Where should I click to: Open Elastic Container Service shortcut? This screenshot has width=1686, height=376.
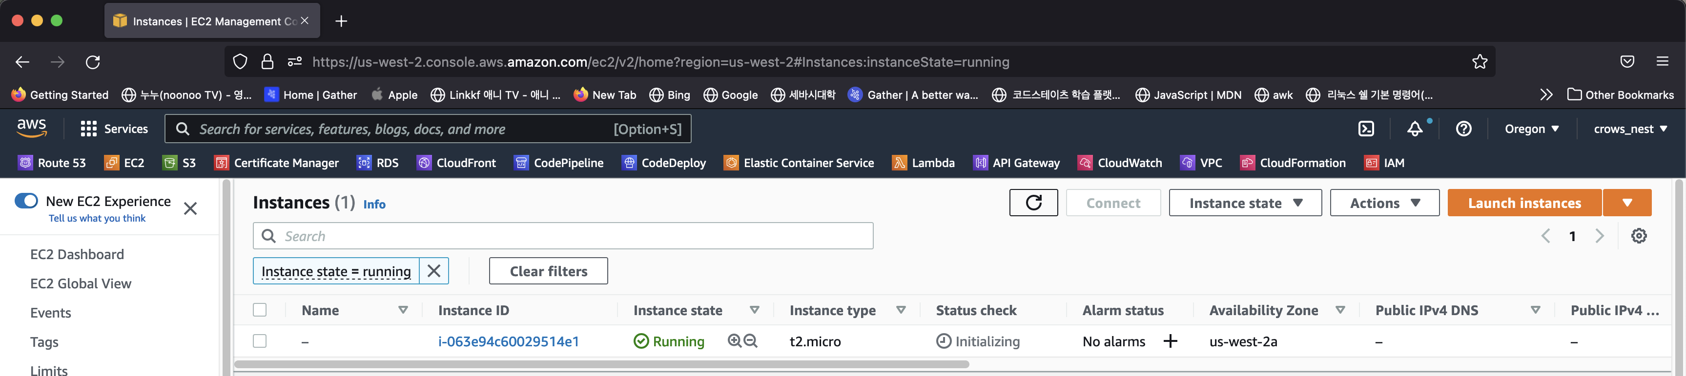tap(799, 163)
